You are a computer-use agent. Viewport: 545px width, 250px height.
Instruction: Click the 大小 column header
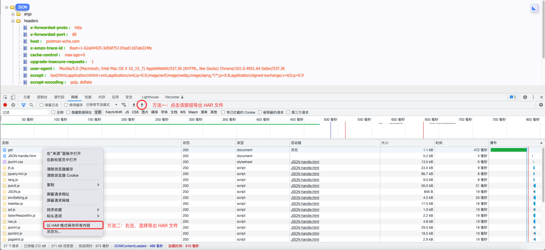tap(407, 143)
